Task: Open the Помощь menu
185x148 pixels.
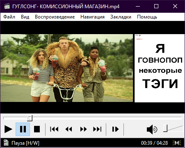Action: tap(147, 17)
